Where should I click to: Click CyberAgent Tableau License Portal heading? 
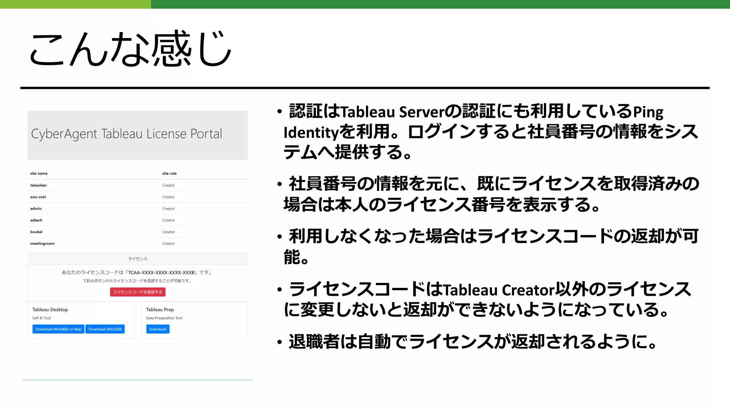[127, 134]
